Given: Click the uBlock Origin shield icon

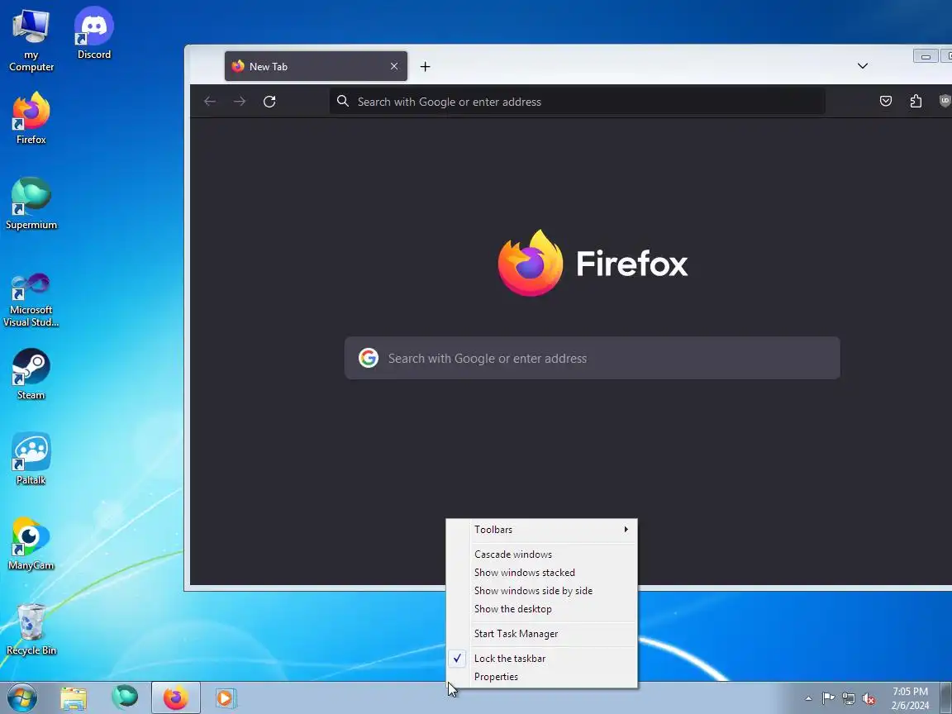Looking at the screenshot, I should pyautogui.click(x=945, y=102).
